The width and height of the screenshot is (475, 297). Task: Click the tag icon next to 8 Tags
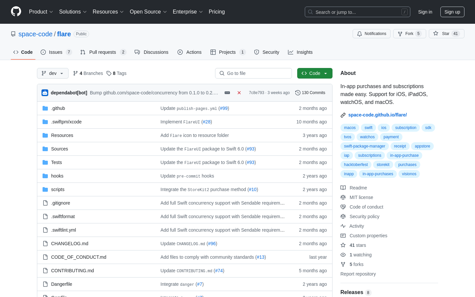tap(109, 73)
